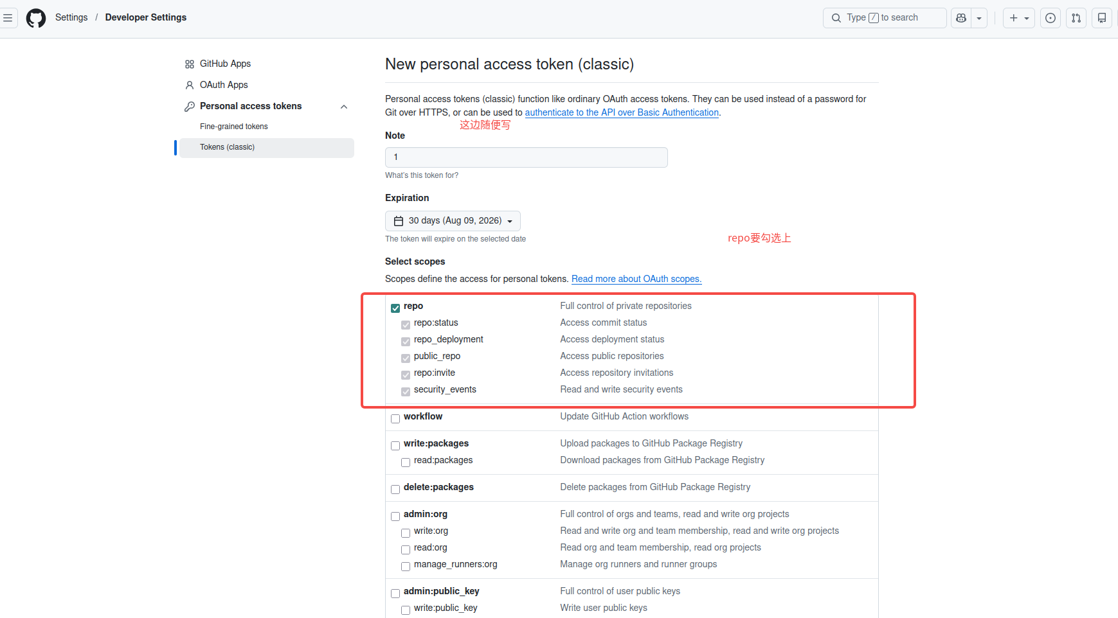Screen dimensions: 1118x618
Task: Click the OAuth Apps person icon
Action: pyautogui.click(x=190, y=85)
